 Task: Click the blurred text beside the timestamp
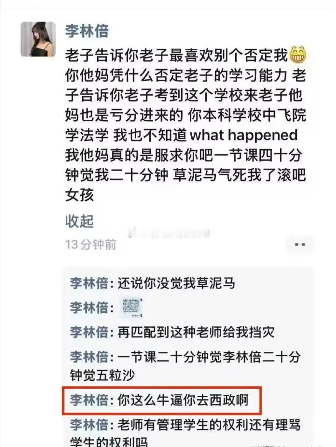coord(168,233)
